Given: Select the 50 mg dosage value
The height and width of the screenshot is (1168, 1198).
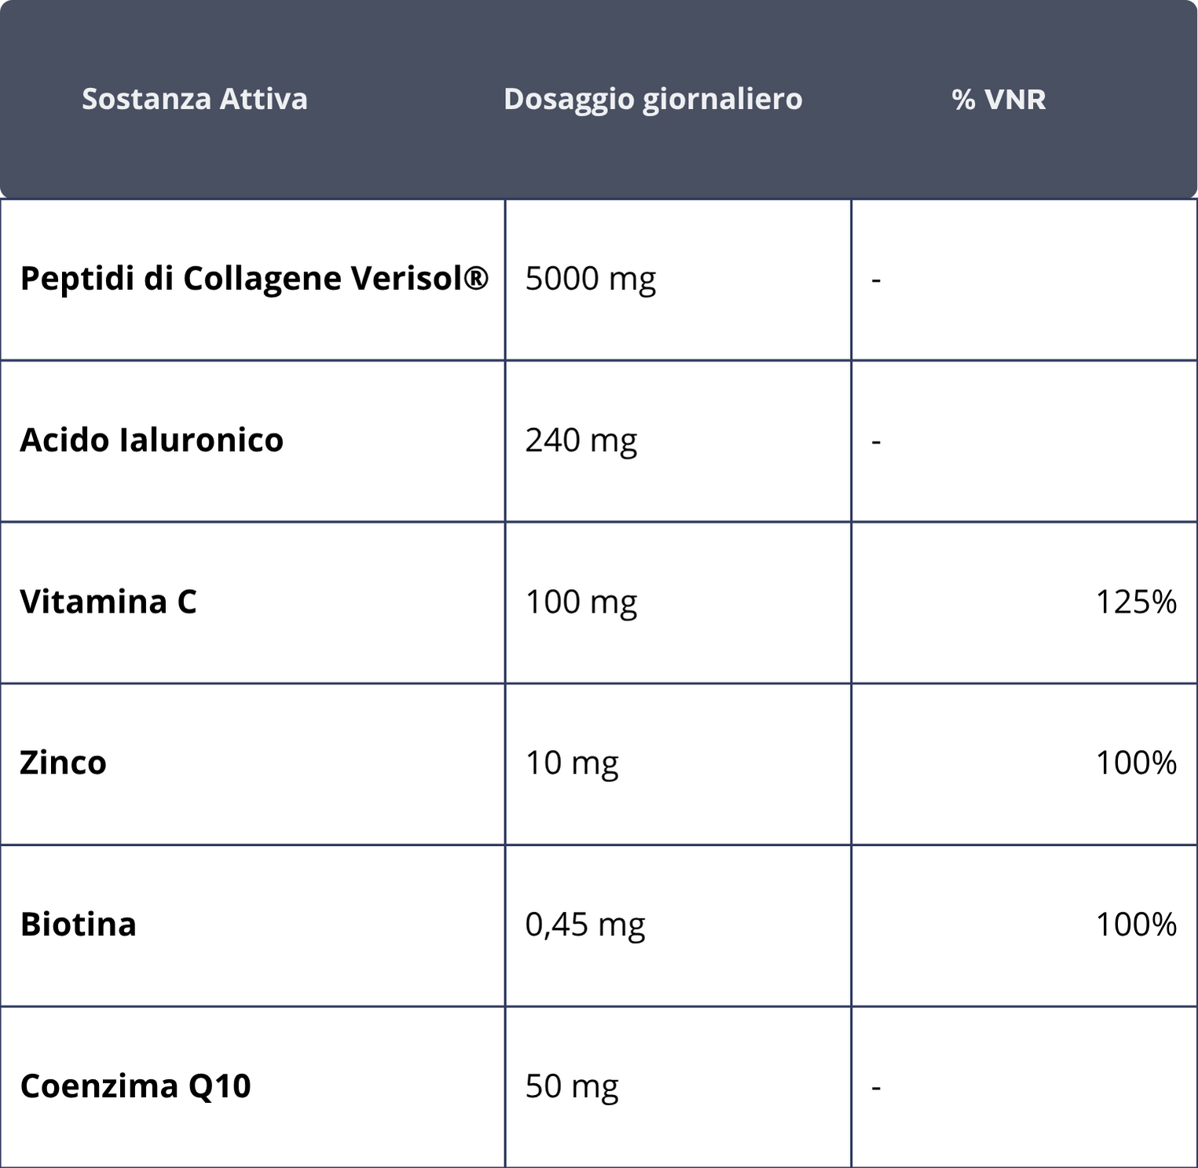Looking at the screenshot, I should (x=572, y=1087).
